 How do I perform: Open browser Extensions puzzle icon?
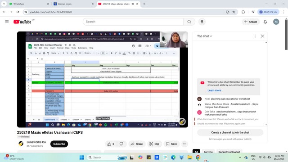click(x=243, y=12)
